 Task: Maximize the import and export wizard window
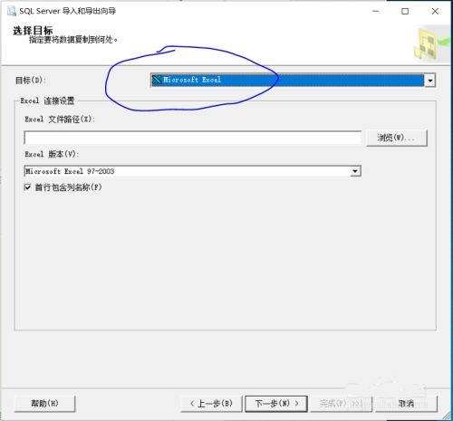[405, 12]
